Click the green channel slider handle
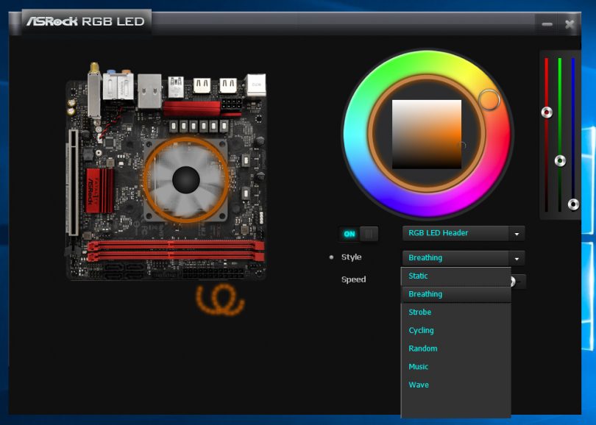Image resolution: width=596 pixels, height=425 pixels. click(x=560, y=160)
